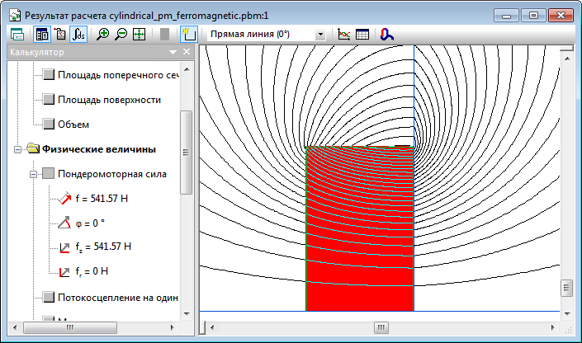The height and width of the screenshot is (343, 582).
Task: Click the zoom in magnifier icon
Action: click(x=103, y=35)
